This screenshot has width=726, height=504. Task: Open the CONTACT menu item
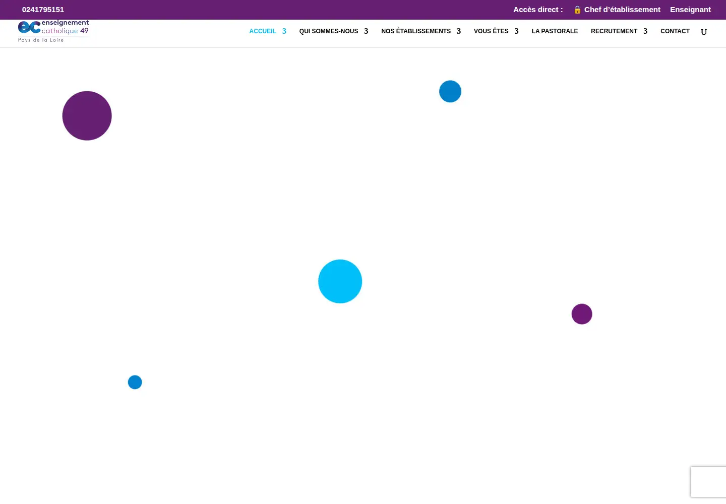pos(675,31)
